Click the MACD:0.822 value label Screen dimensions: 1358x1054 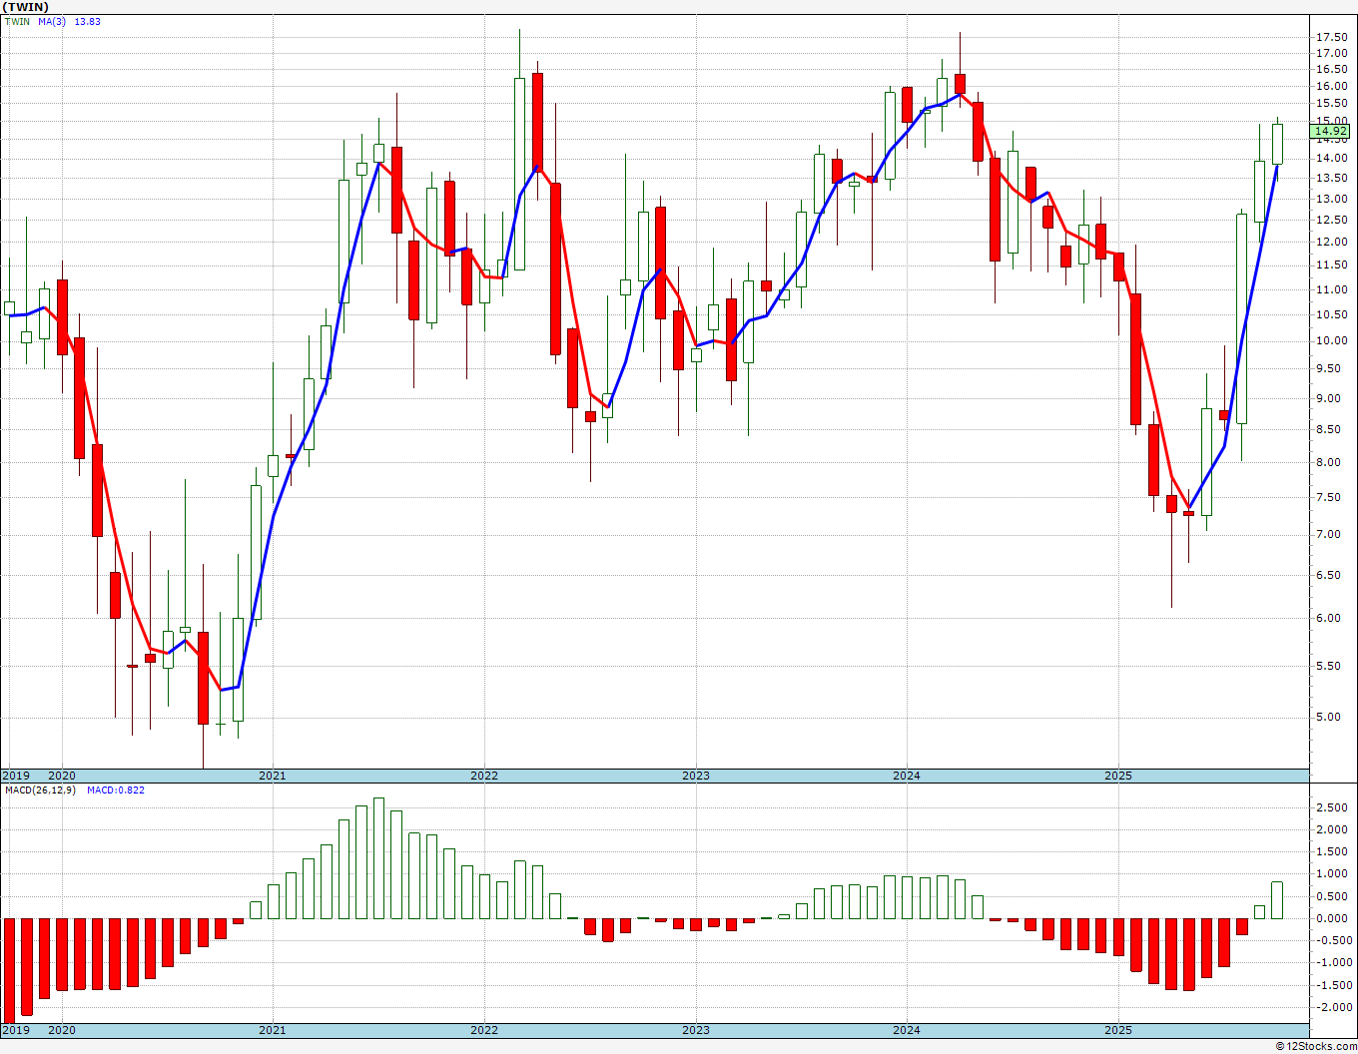[x=116, y=790]
